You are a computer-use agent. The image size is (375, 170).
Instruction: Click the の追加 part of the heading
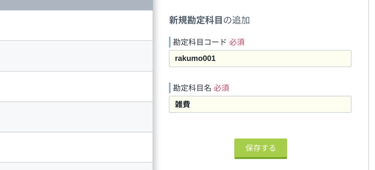[237, 20]
